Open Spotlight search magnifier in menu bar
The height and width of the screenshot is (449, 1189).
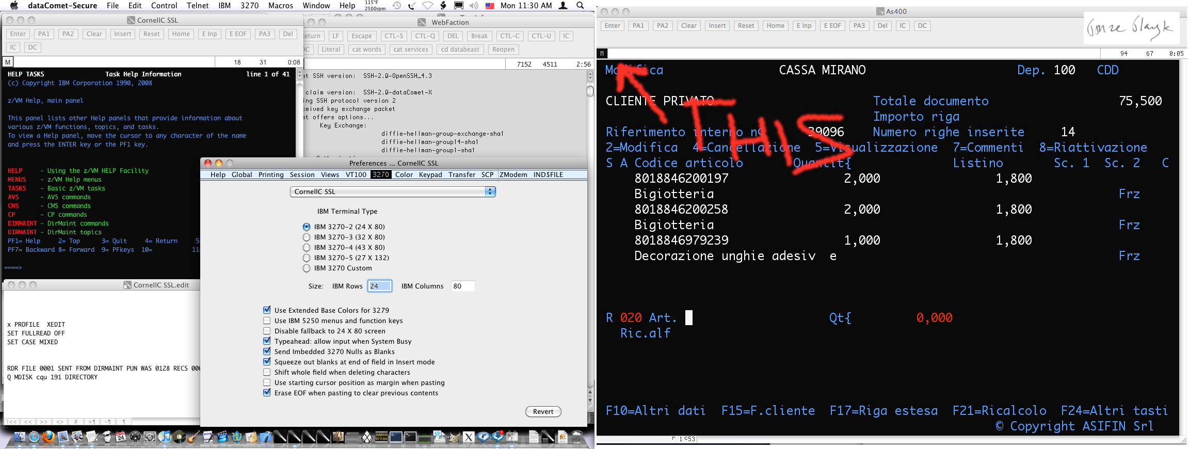pyautogui.click(x=581, y=6)
